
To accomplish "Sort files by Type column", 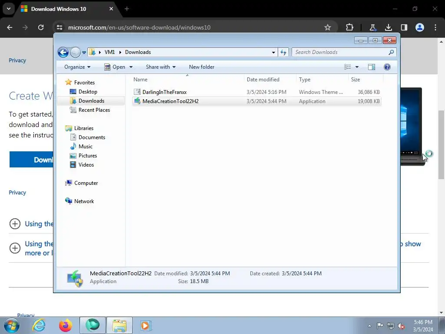I will click(x=322, y=80).
